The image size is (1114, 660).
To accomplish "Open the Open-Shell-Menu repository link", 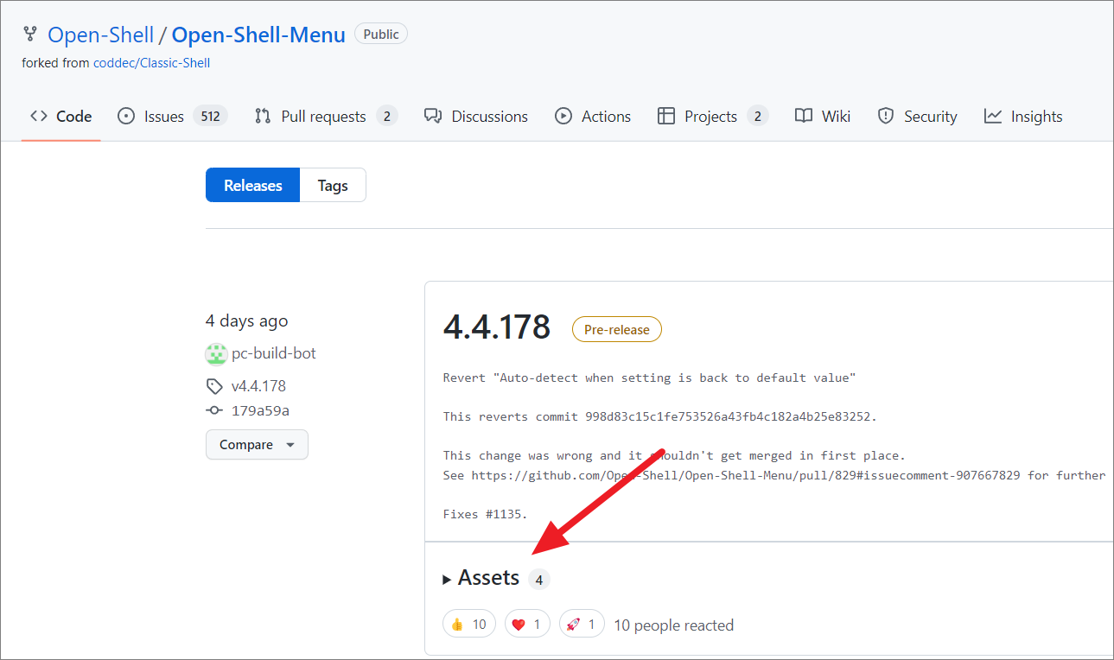I will [258, 35].
